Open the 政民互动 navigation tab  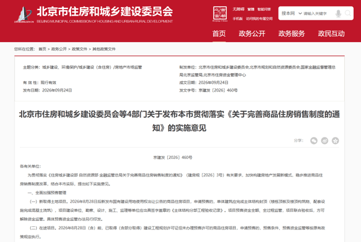(x=331, y=34)
